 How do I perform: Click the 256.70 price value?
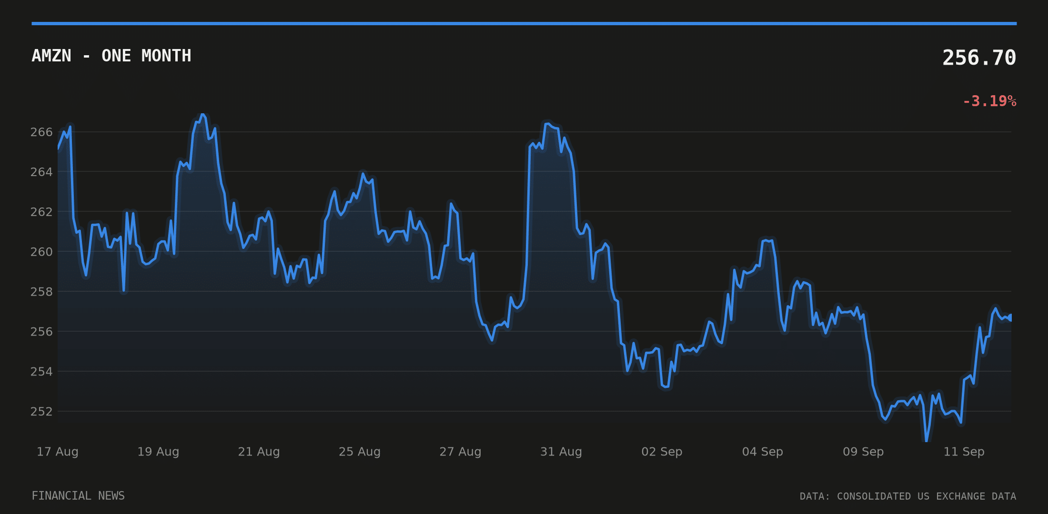(x=979, y=58)
